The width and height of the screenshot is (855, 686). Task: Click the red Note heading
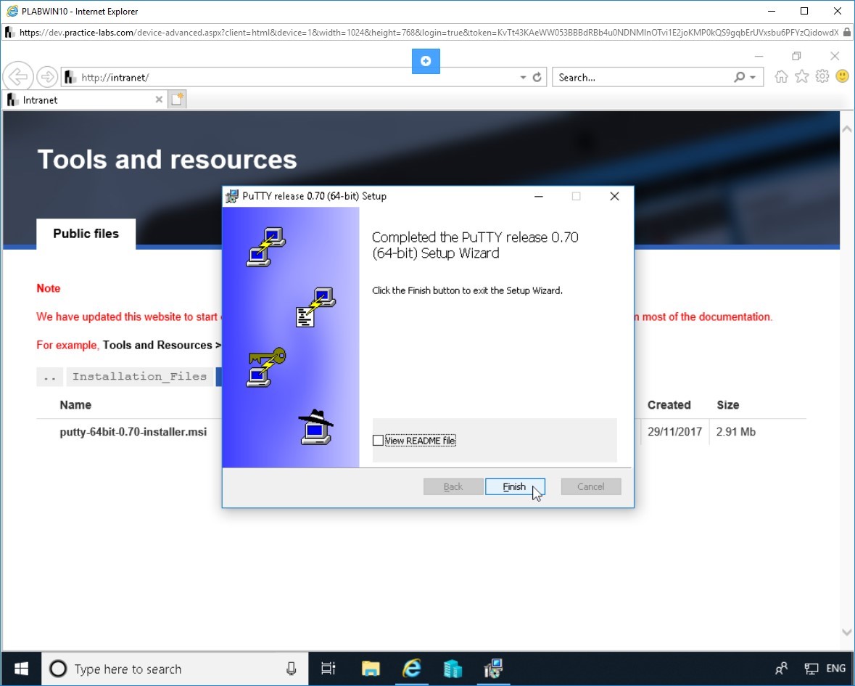click(49, 288)
